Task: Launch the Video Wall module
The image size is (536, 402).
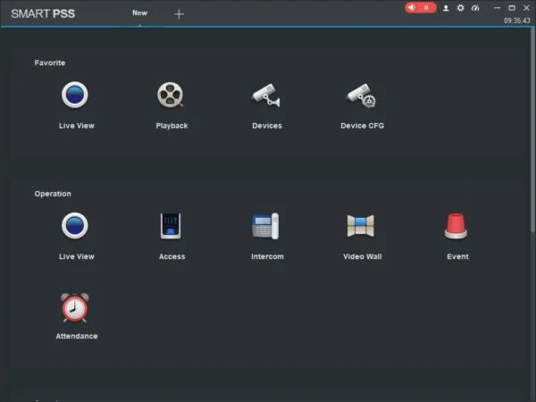Action: point(362,225)
